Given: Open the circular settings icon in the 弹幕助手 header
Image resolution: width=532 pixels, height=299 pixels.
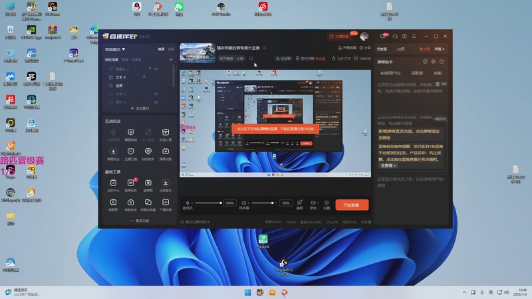Looking at the screenshot, I should 434,62.
